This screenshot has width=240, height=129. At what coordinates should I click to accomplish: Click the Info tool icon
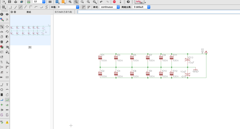2,14
